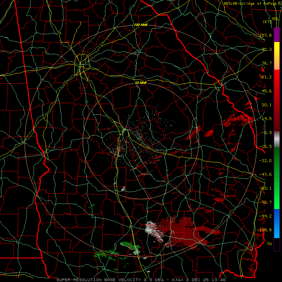Image resolution: width=282 pixels, height=282 pixels.
Task: Click the [KT] units label
Action: pyautogui.click(x=267, y=22)
